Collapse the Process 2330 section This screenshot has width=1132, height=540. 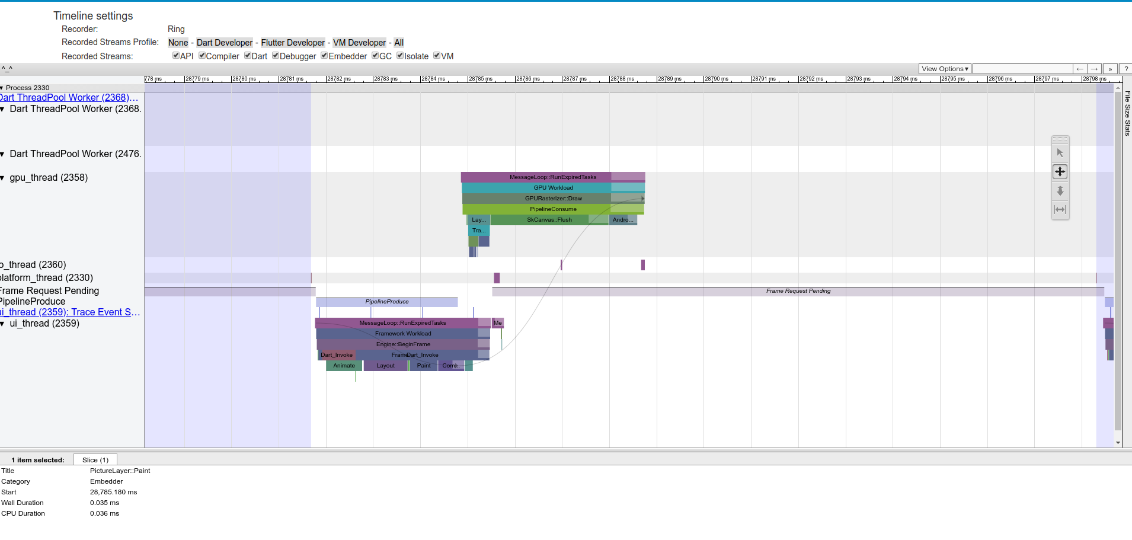coord(4,87)
